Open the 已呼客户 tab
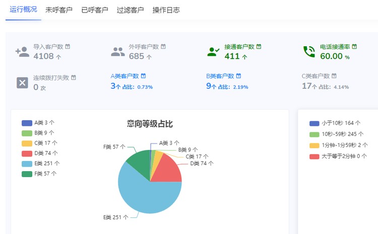This screenshot has height=234, width=378. coord(95,10)
